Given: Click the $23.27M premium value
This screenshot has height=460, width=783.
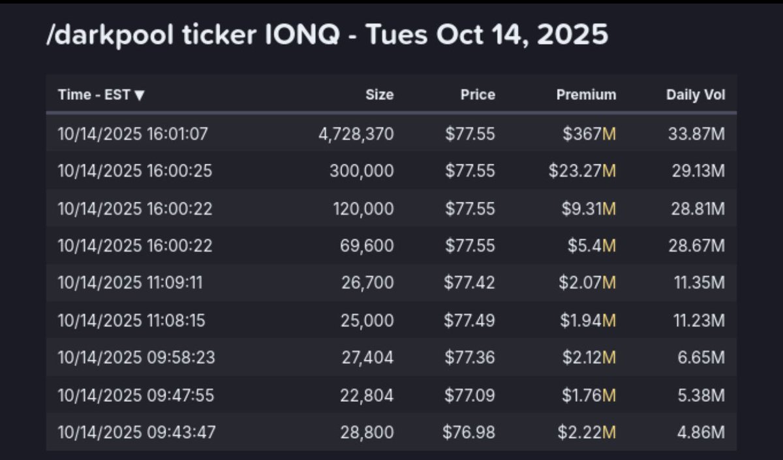Looking at the screenshot, I should pyautogui.click(x=582, y=171).
